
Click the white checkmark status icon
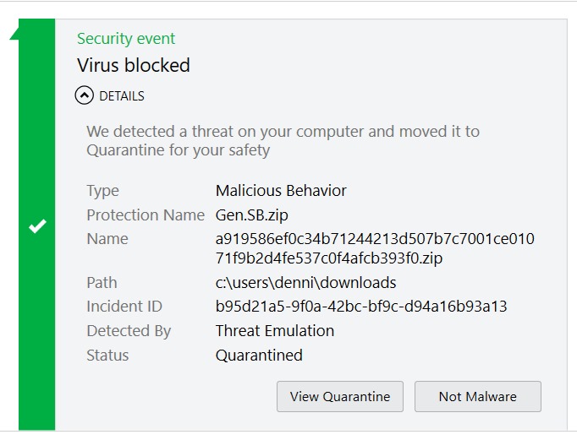pyautogui.click(x=36, y=226)
